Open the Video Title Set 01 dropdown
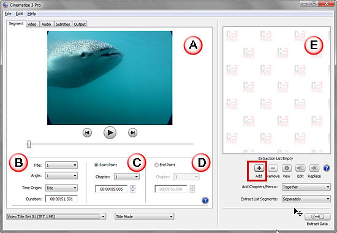Image resolution: width=337 pixels, height=233 pixels. [56, 216]
